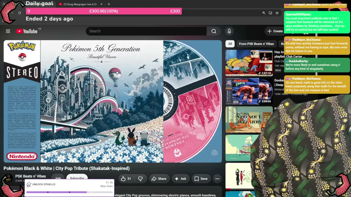The width and height of the screenshot is (351, 197).
Task: Click the install app icon in address bar
Action: tap(270, 13)
